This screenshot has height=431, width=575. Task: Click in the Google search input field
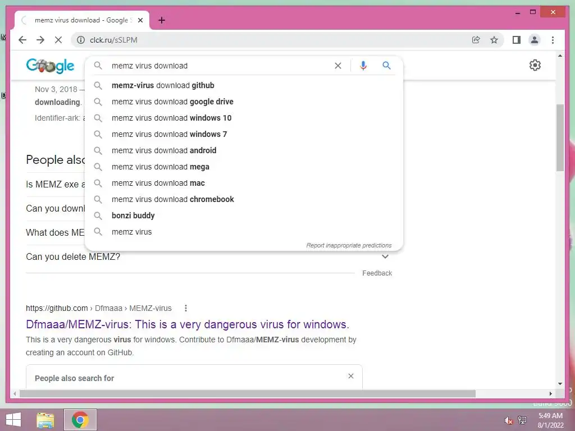(x=220, y=66)
